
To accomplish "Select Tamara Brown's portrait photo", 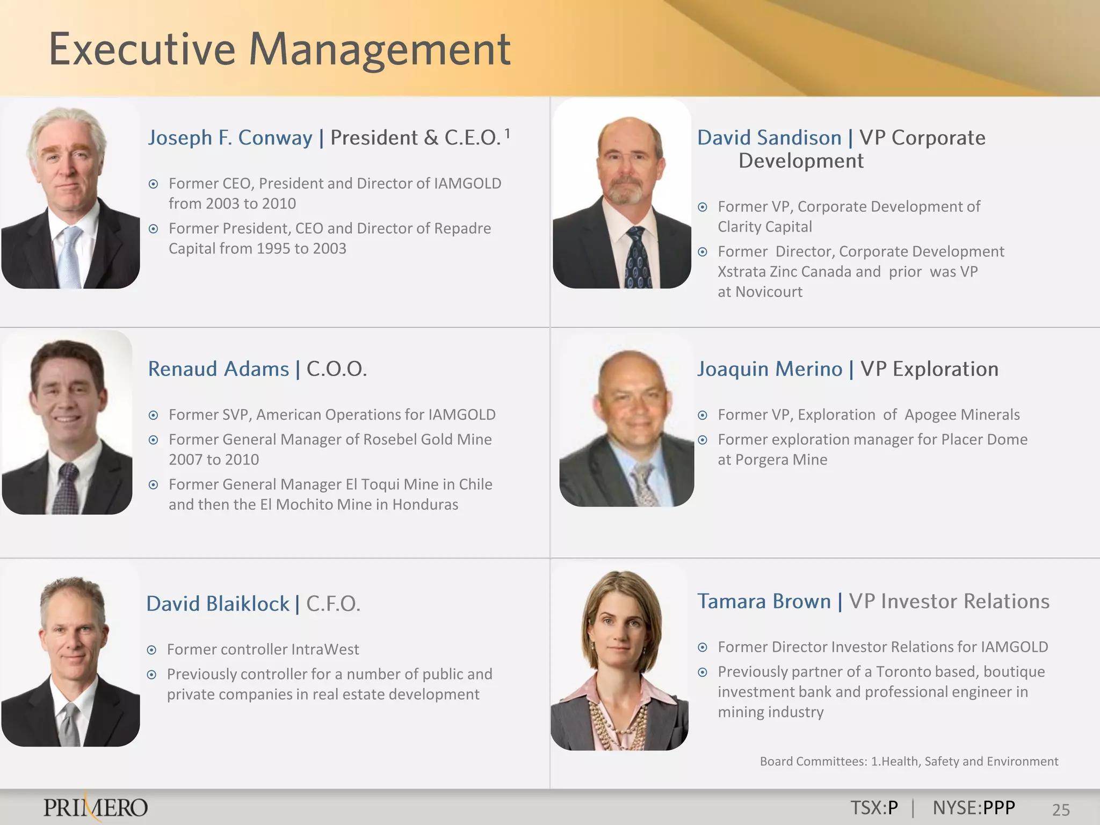I will 619,656.
